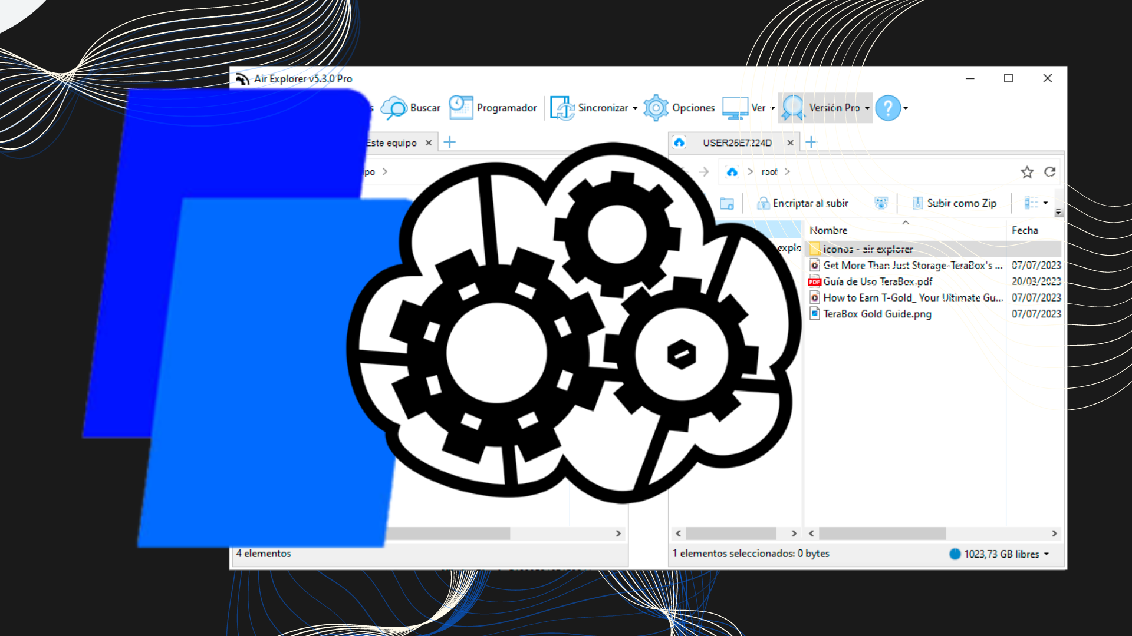1132x636 pixels.
Task: Close the USER26E7224D tab
Action: click(x=790, y=143)
